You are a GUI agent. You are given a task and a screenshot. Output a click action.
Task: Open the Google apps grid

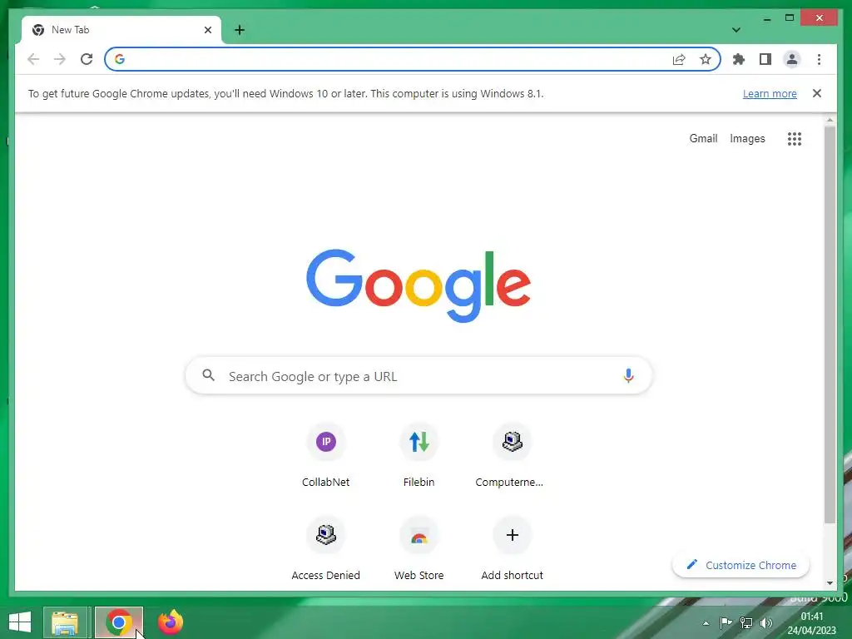click(795, 139)
